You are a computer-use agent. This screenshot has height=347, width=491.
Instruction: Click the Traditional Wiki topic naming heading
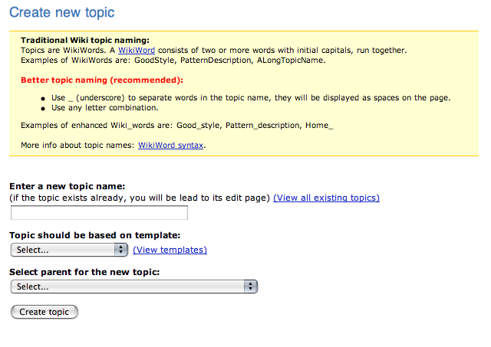[85, 40]
